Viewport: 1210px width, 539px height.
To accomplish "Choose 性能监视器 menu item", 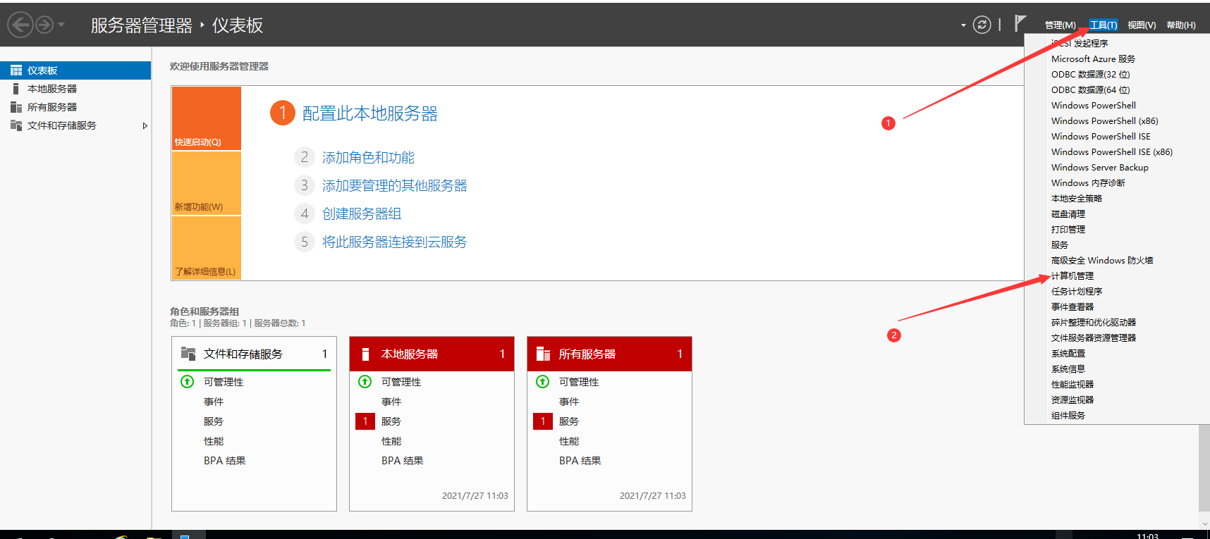I will pos(1072,385).
